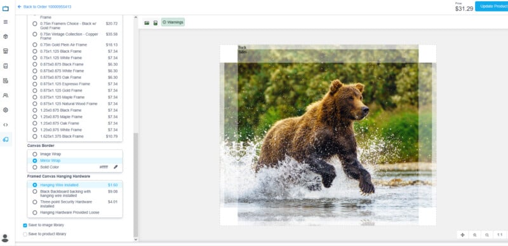Image resolution: width=508 pixels, height=246 pixels.
Task: Click the $10.79 price for 1.625x1.375 frame
Action: tap(112, 137)
